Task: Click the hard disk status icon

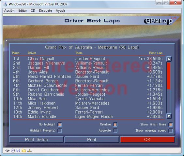Action: pos(7,150)
